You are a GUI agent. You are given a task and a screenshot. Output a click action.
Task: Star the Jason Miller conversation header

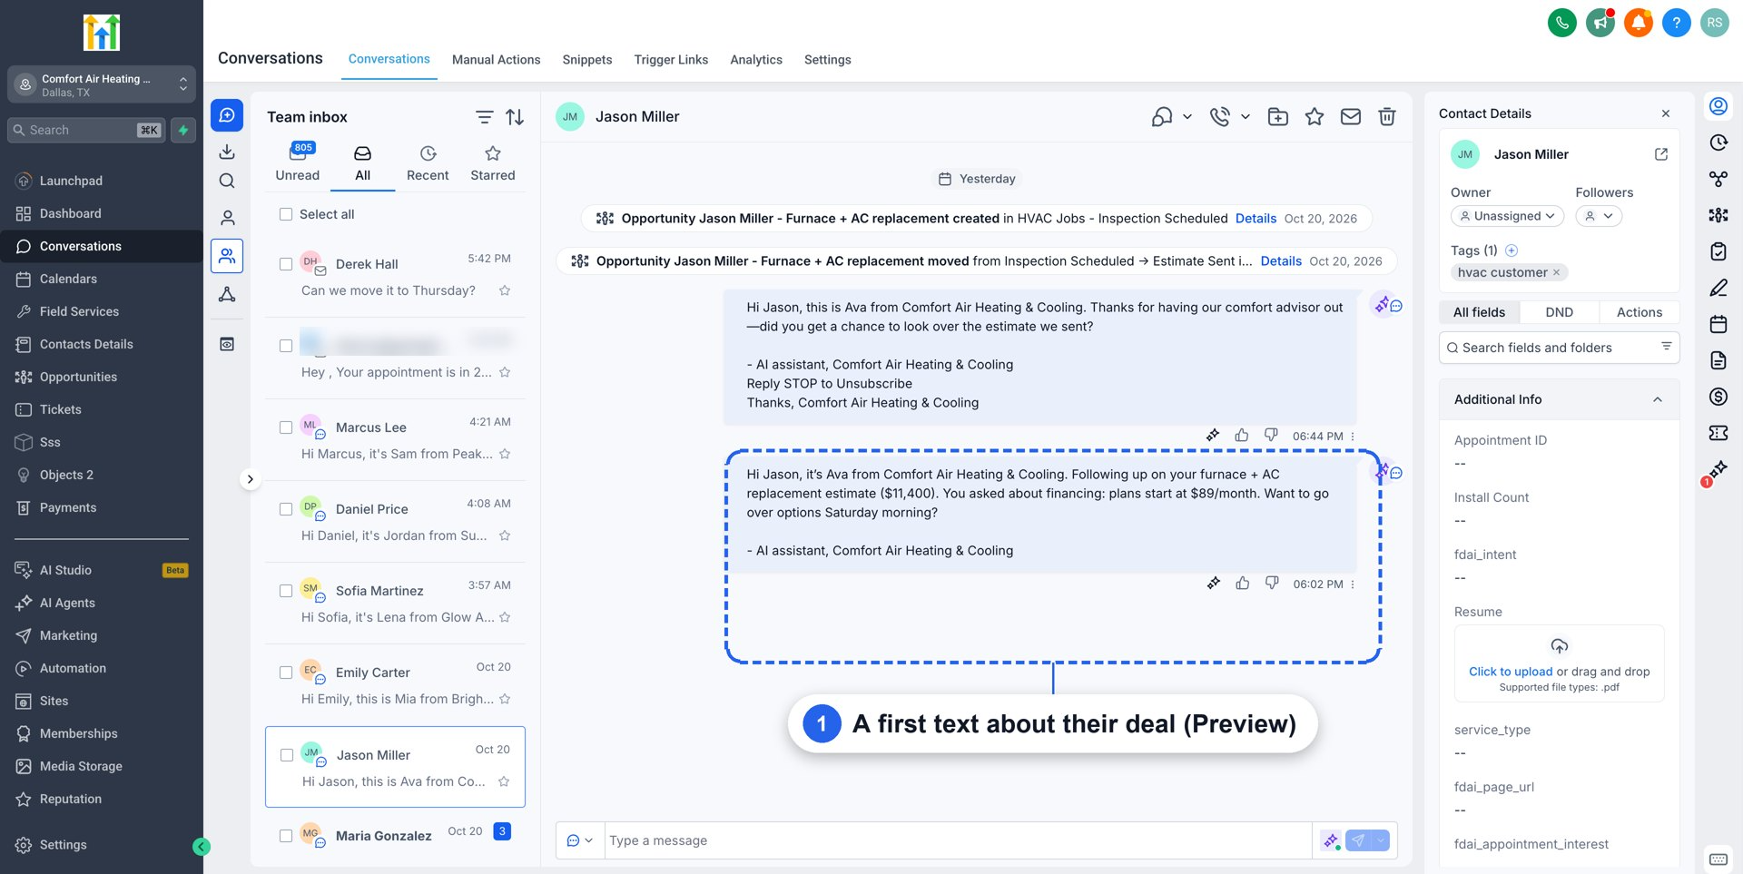(1314, 116)
